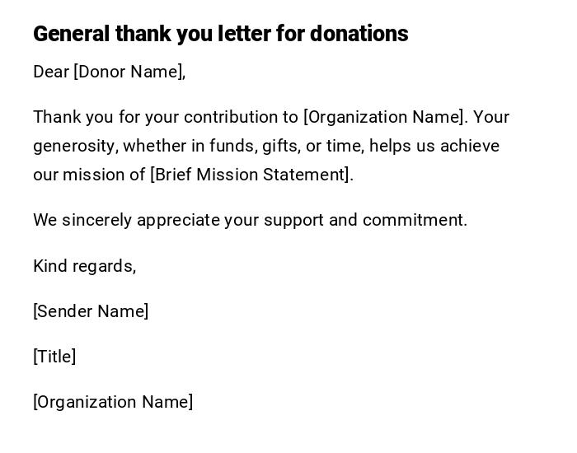This screenshot has width=577, height=453.
Task: Select [Organization Name] placeholder in the first paragraph
Action: point(383,117)
